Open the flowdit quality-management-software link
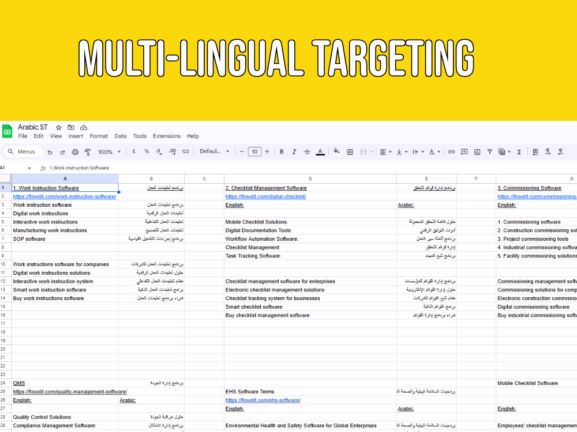Screen dimensions: 577x432 coord(70,392)
